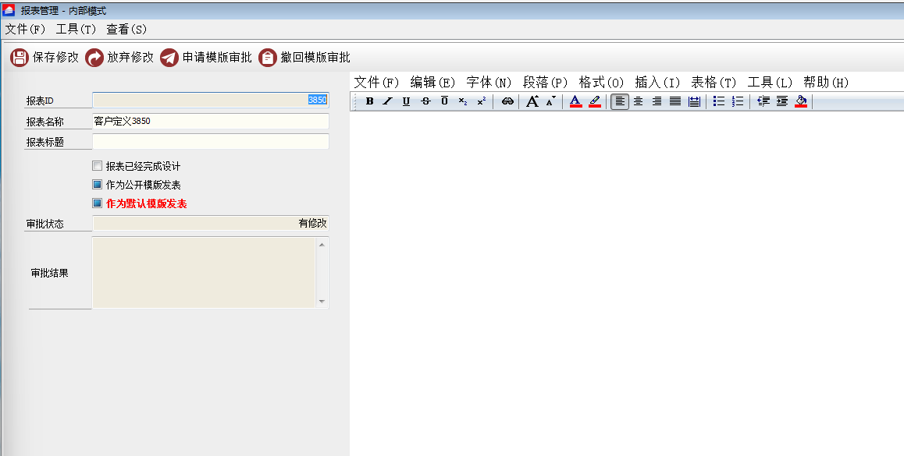The width and height of the screenshot is (904, 456).
Task: Center align text
Action: coord(639,101)
